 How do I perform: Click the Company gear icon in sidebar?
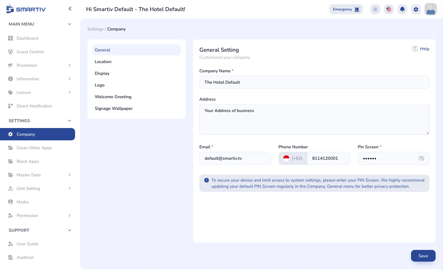point(10,134)
